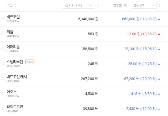Click the 코인 column header
Viewport: 168px width, 116px height.
[9, 6]
